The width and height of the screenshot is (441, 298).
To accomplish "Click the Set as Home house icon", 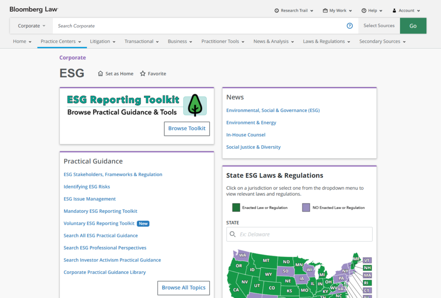I will pos(101,74).
